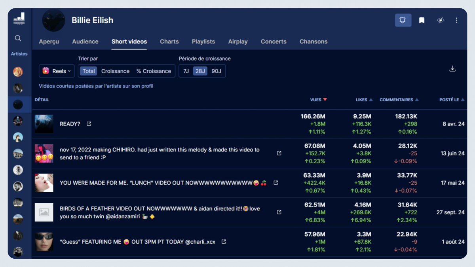The image size is (475, 267).
Task: Open the three-dot more options menu
Action: pyautogui.click(x=456, y=20)
